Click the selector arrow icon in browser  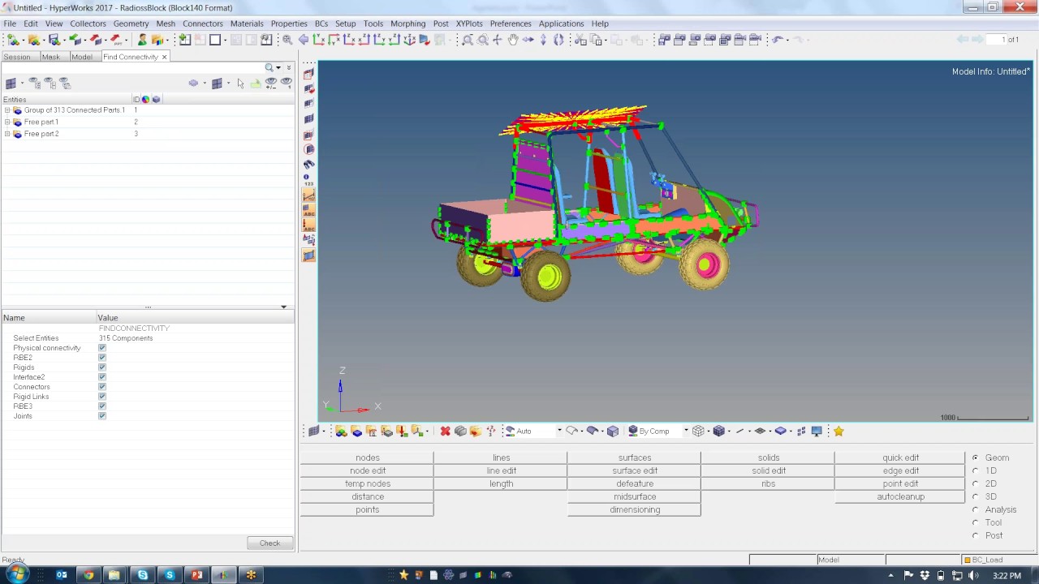tap(240, 84)
